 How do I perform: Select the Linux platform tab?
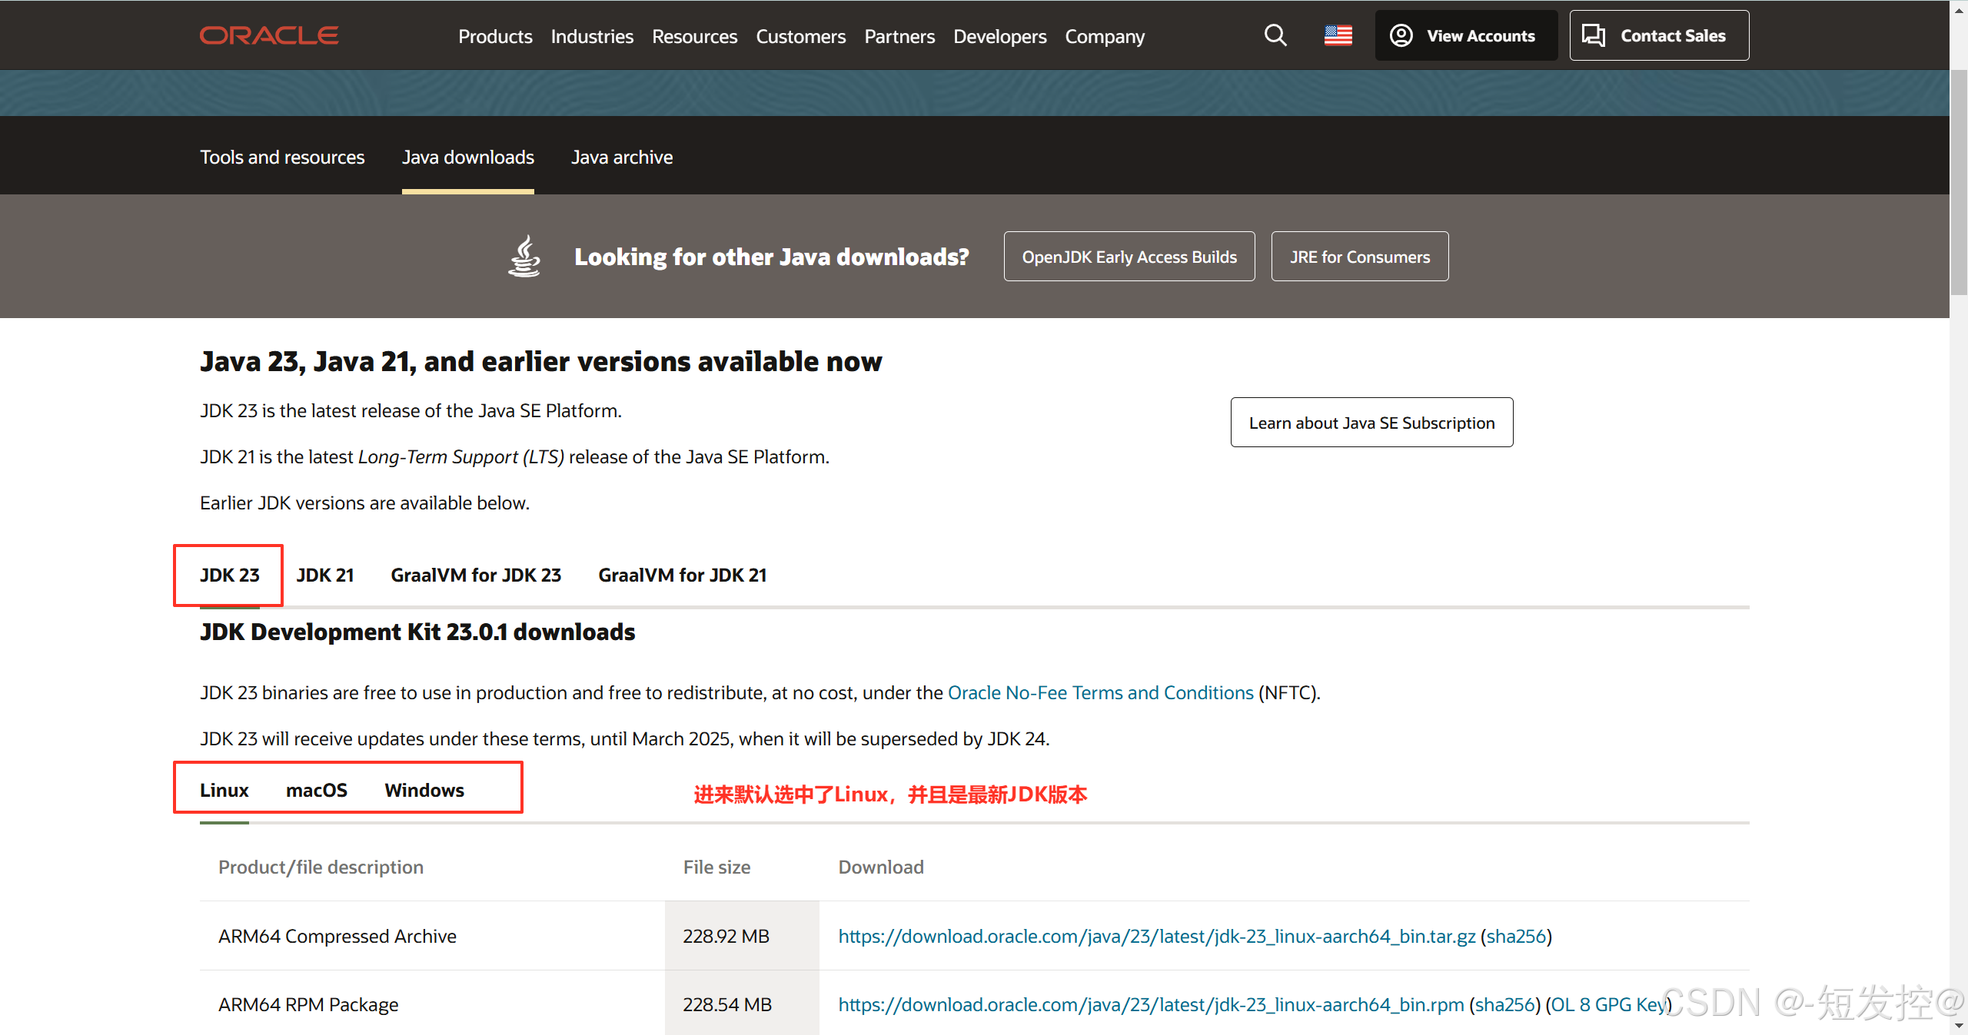[x=224, y=790]
